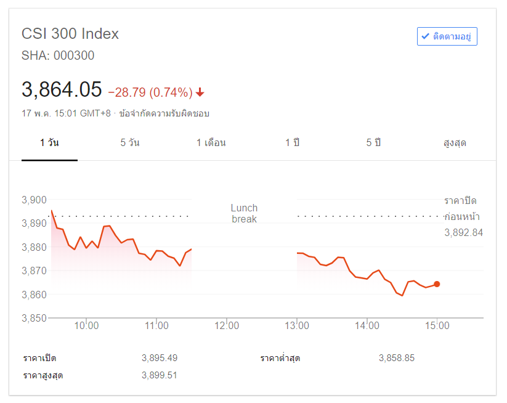Open the 1 เดือน tab
The width and height of the screenshot is (507, 403).
pyautogui.click(x=211, y=143)
